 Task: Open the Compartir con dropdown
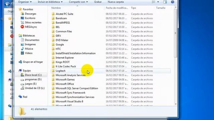(x=78, y=2)
